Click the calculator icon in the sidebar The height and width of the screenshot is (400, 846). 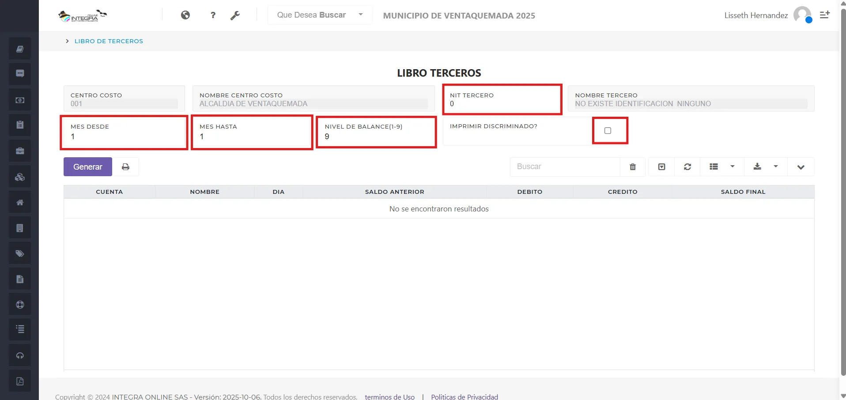coord(19,227)
